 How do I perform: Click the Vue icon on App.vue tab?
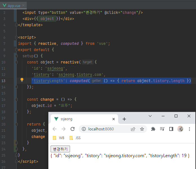(4, 5)
